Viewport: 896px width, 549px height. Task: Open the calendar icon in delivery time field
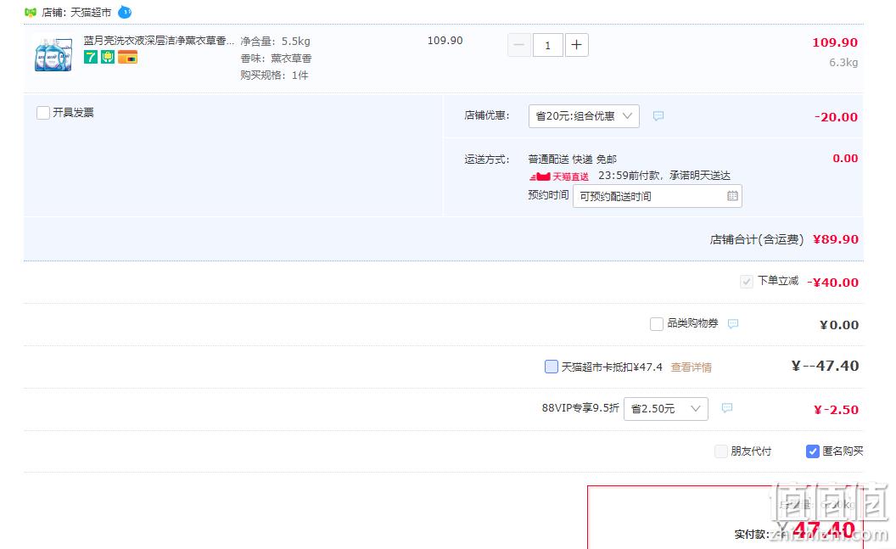point(732,196)
